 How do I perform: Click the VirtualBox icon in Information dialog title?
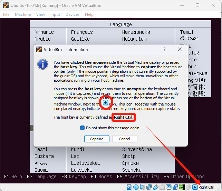point(39,50)
